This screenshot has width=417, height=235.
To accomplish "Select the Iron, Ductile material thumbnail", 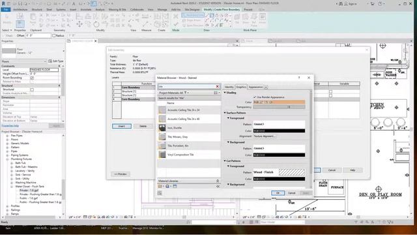I will [x=162, y=128].
